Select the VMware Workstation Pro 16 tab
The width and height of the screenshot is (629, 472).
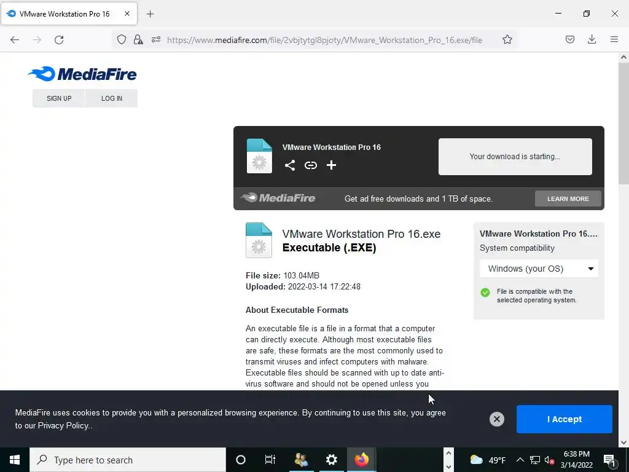[x=69, y=14]
